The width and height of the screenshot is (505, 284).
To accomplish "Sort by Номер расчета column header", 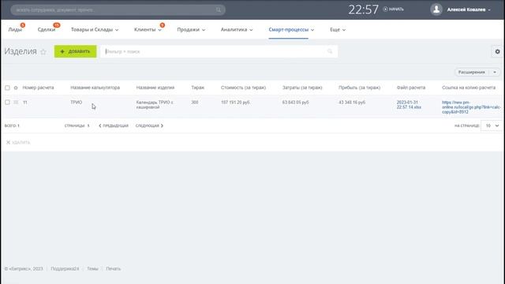I will click(x=38, y=88).
